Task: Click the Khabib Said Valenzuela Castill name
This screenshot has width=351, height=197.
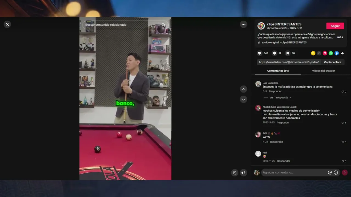Action: [279, 107]
